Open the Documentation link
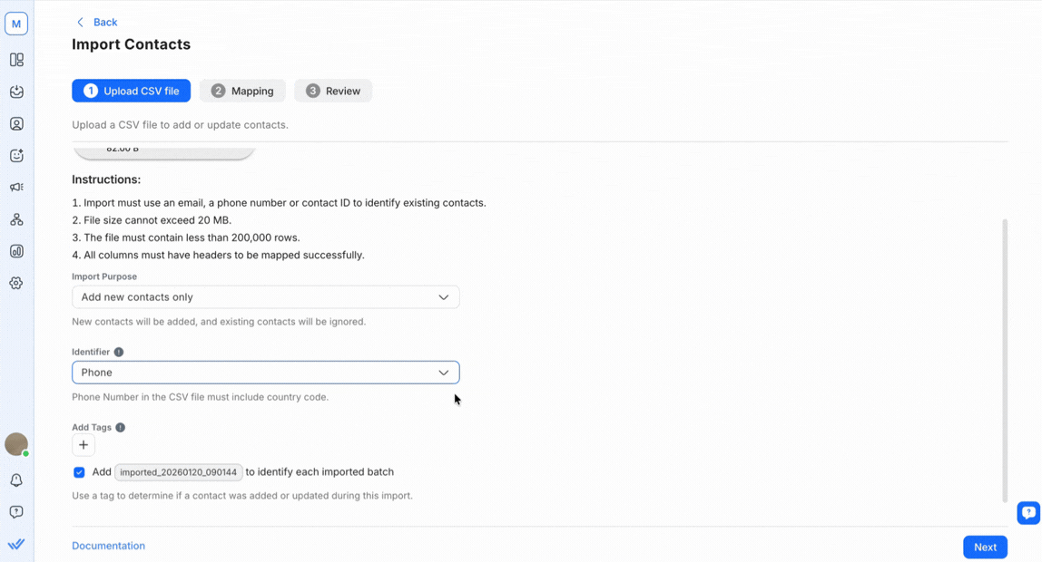Screen dimensions: 1042x562 pos(108,546)
